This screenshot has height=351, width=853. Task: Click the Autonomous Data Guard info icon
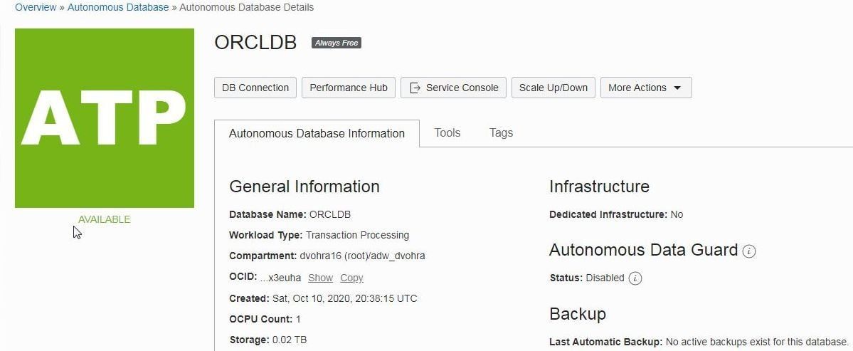coord(749,251)
